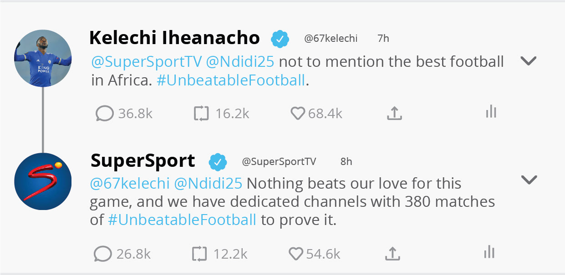This screenshot has width=565, height=275.
Task: Open the SuperSport logo avatar
Action: [x=43, y=181]
